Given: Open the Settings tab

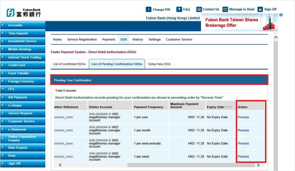Looking at the screenshot, I should [x=154, y=39].
